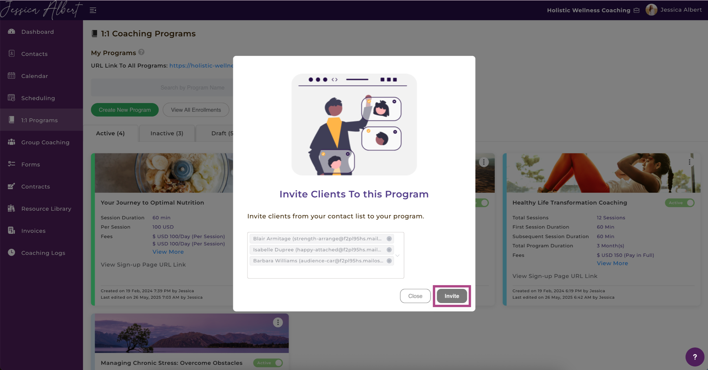
Task: Click the Invite button in dialog
Action: pyautogui.click(x=452, y=296)
